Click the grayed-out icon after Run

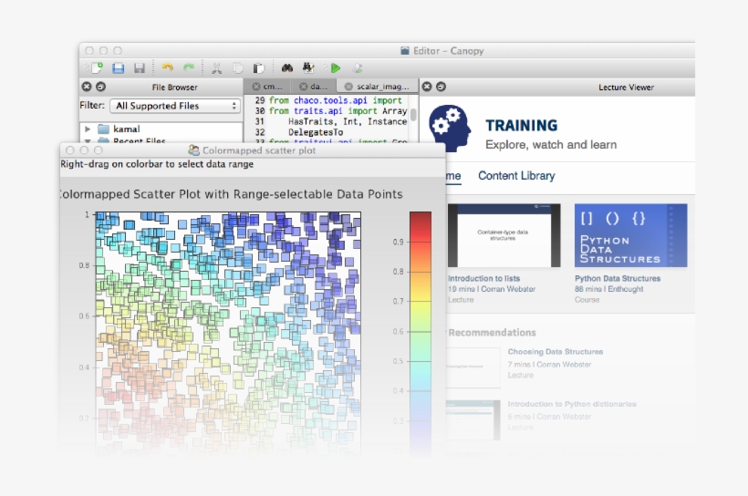tap(358, 68)
